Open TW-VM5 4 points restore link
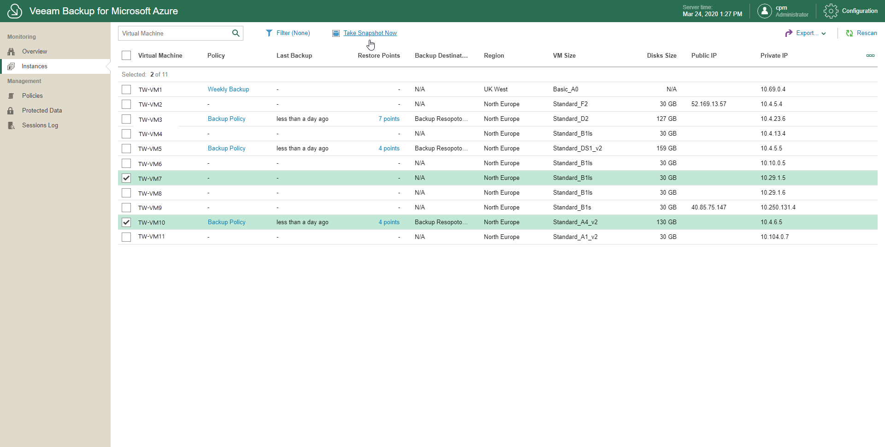Image resolution: width=885 pixels, height=447 pixels. 389,149
